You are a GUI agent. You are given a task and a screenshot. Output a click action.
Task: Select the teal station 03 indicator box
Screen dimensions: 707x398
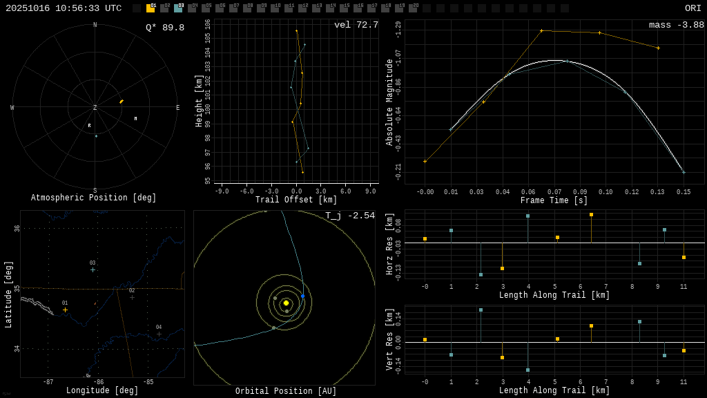(x=178, y=8)
